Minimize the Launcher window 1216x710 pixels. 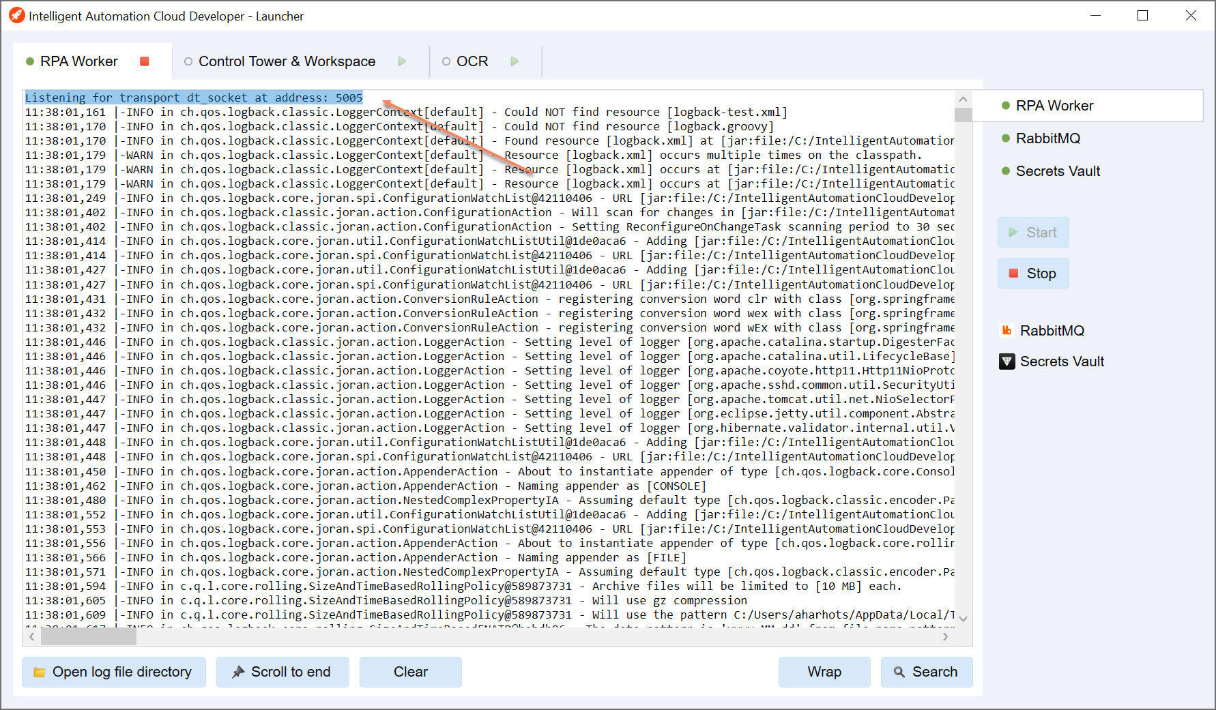pyautogui.click(x=1096, y=16)
